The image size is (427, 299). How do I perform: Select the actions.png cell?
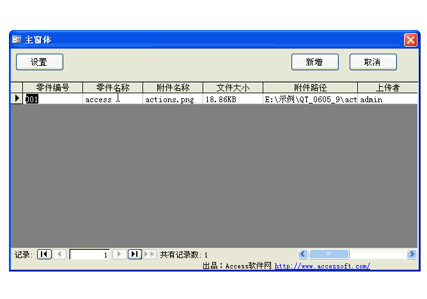tap(173, 99)
